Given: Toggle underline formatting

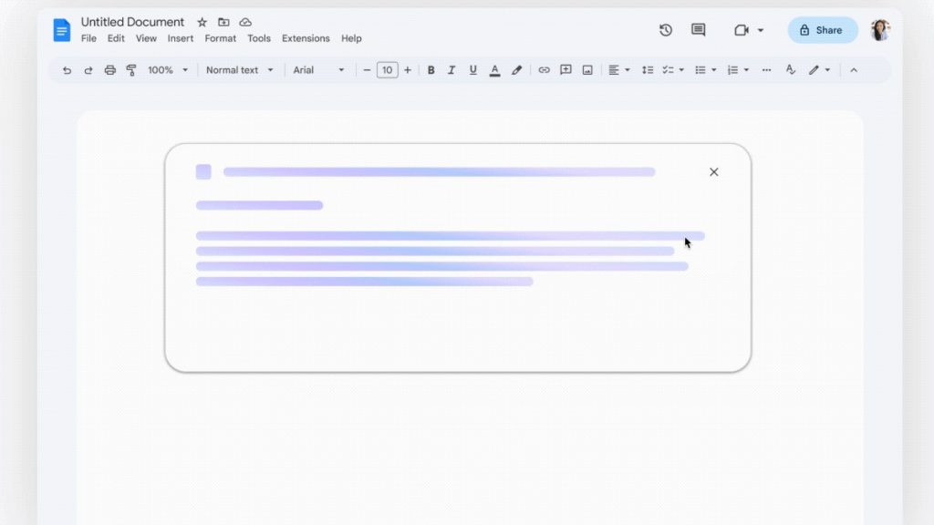Looking at the screenshot, I should 472,70.
